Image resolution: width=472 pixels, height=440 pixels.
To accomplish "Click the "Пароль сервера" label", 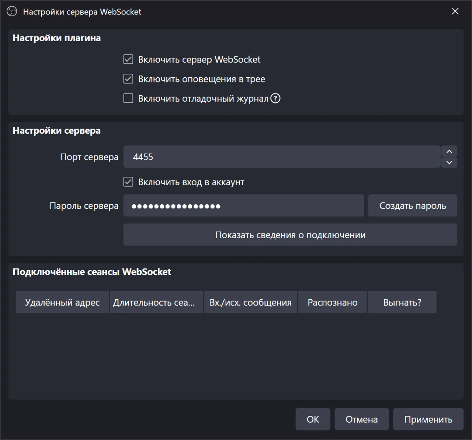I will point(84,205).
